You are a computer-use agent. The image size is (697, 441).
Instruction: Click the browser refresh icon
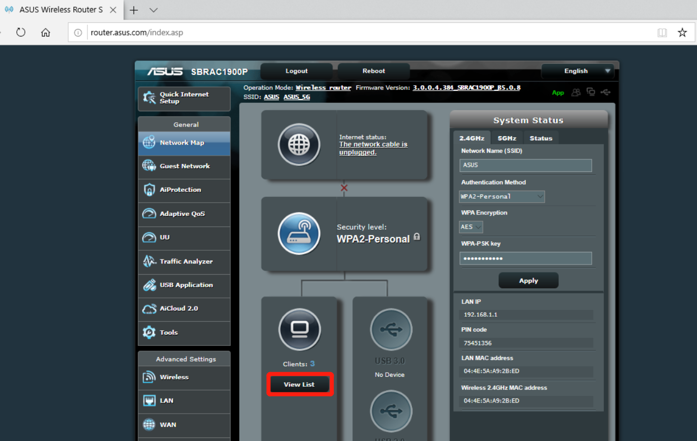click(21, 32)
